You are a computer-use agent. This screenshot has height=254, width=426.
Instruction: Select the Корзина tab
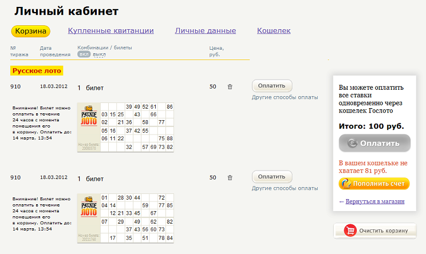click(x=31, y=31)
